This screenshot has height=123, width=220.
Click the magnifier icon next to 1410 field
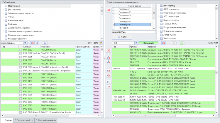coord(136,43)
